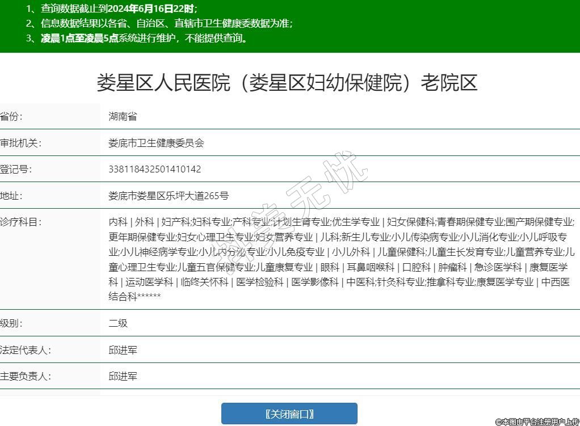
Task: Click the 二级 level value
Action: 118,323
